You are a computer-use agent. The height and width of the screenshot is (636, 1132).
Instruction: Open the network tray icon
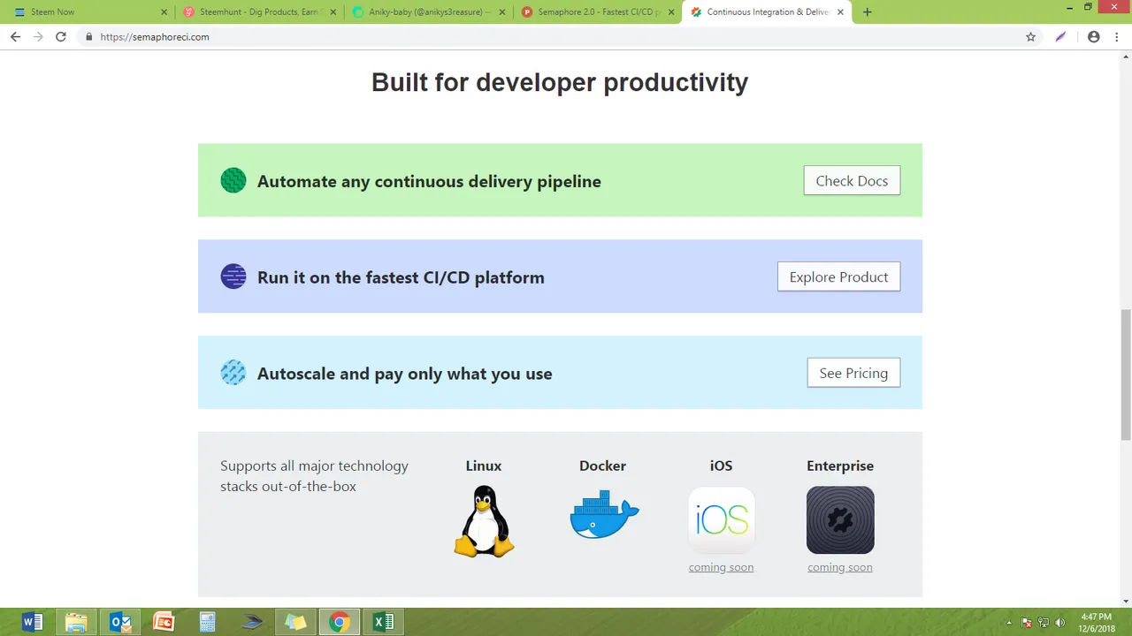point(1044,622)
